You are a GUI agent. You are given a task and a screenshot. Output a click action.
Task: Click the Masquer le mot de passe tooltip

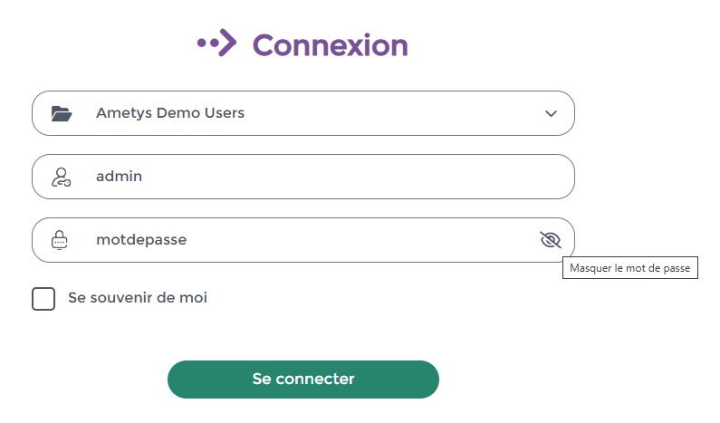(x=630, y=268)
